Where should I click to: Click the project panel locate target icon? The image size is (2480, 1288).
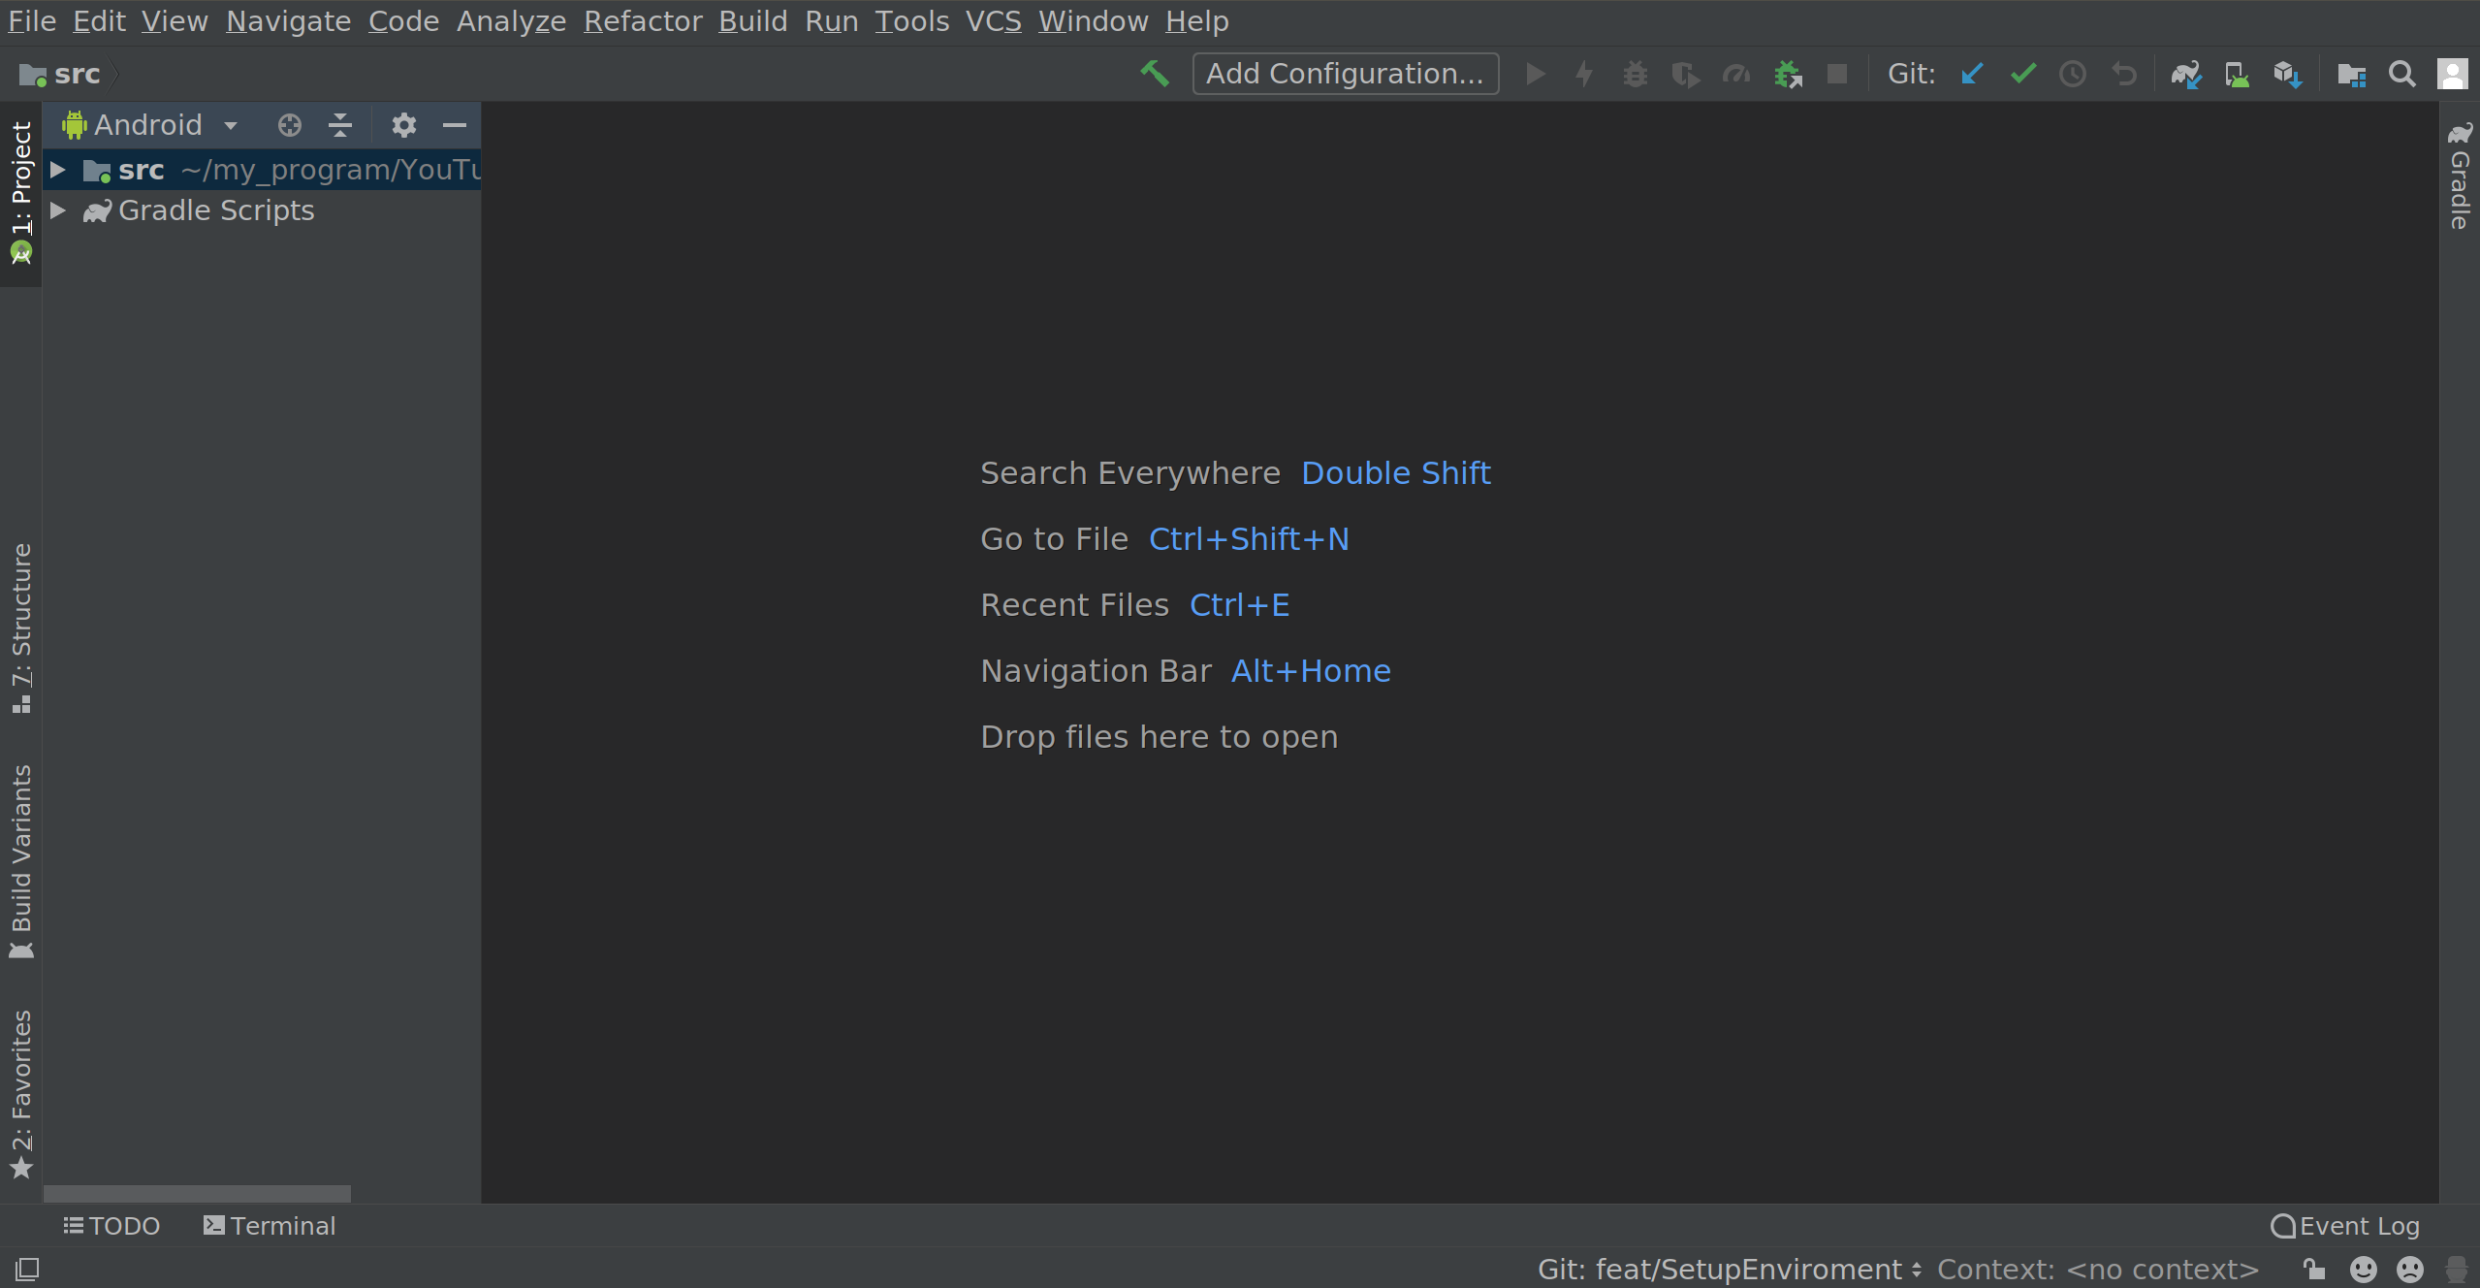pyautogui.click(x=289, y=125)
